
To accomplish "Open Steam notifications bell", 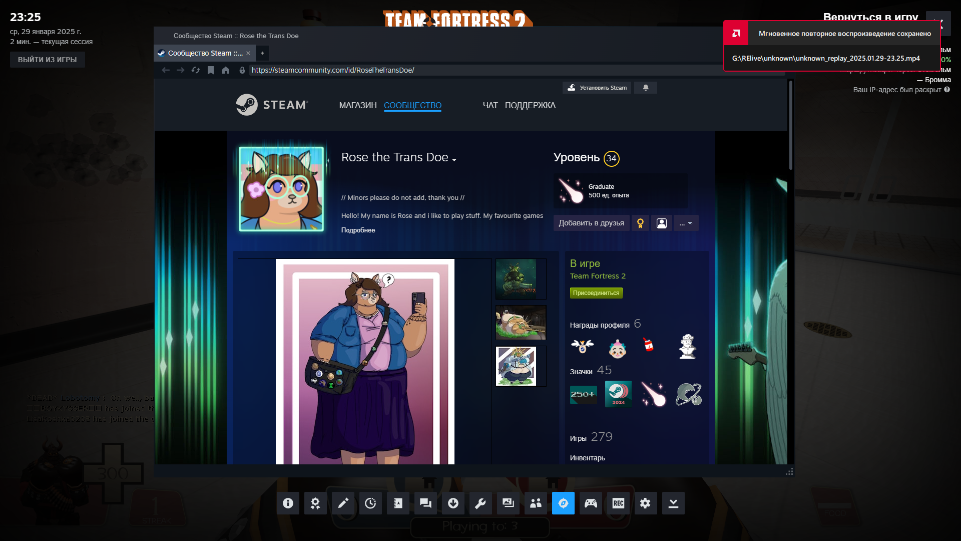I will pyautogui.click(x=646, y=88).
